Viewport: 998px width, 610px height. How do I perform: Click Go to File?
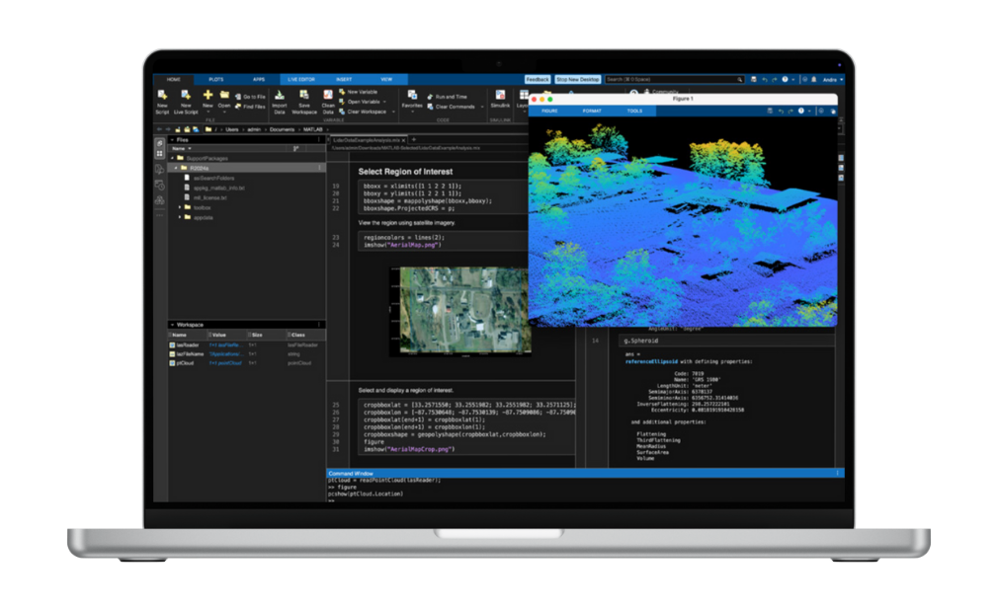(x=250, y=97)
